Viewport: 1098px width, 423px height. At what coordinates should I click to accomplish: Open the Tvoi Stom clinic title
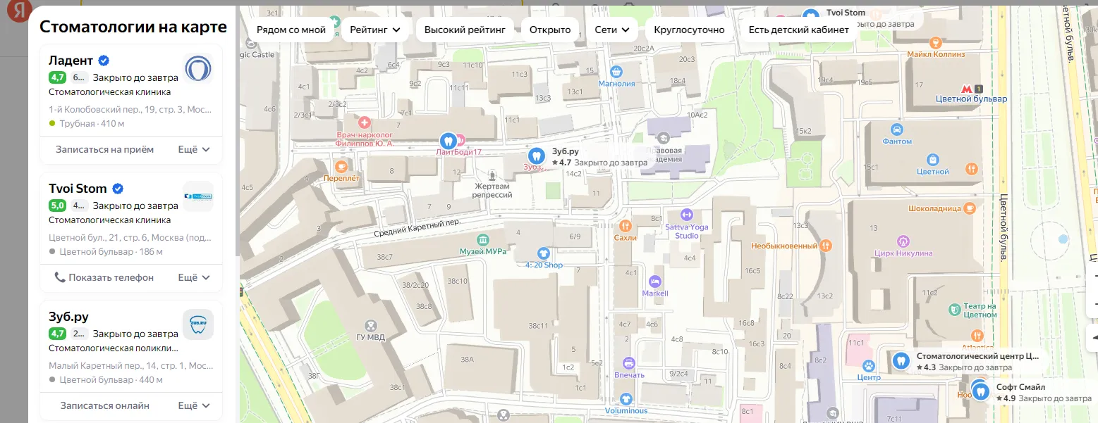point(78,189)
